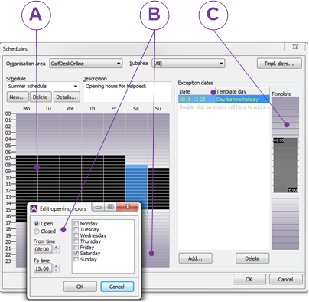Select the blue Saturday opening hours block
Screen dimensions: 309x302
point(136,187)
